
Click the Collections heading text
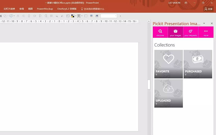164,45
